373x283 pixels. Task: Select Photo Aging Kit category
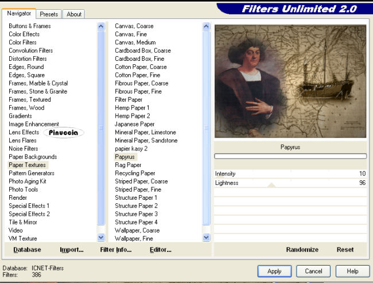pyautogui.click(x=28, y=181)
